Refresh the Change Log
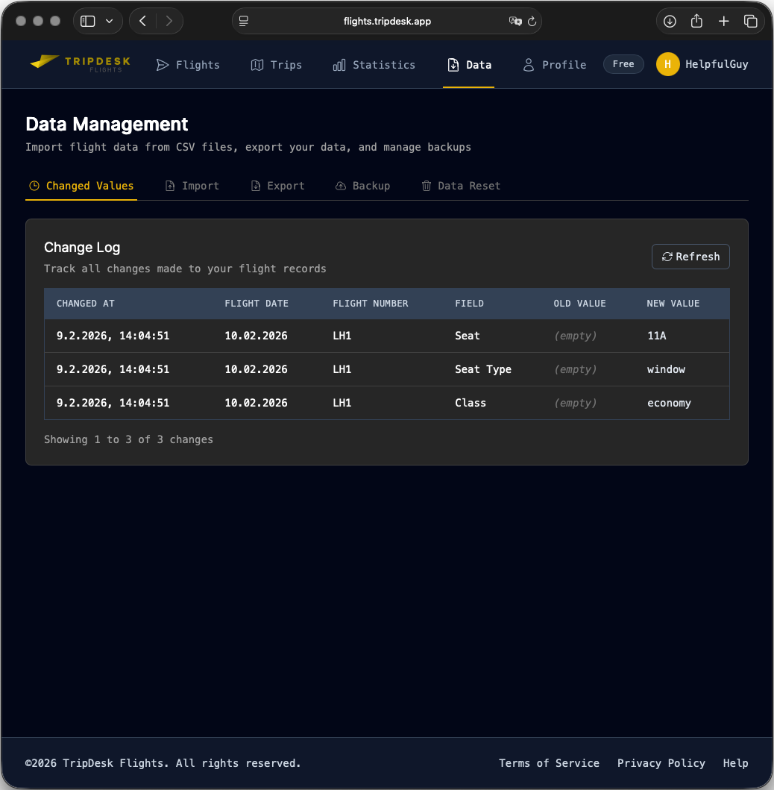 pos(690,257)
